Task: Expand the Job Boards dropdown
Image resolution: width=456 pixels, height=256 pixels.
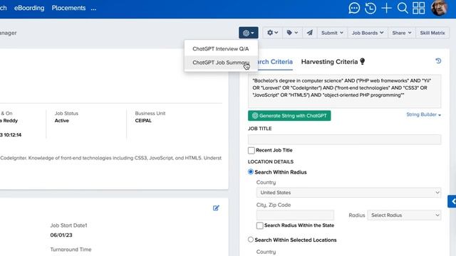Action: (368, 33)
